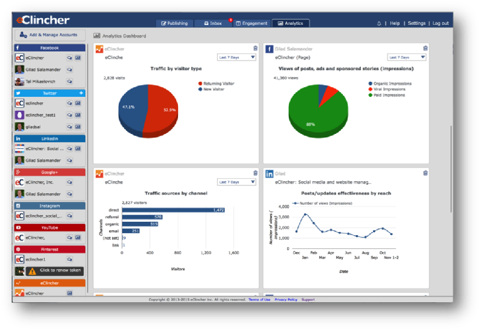The width and height of the screenshot is (479, 329).
Task: Click the notifications bell icon
Action: 379,24
